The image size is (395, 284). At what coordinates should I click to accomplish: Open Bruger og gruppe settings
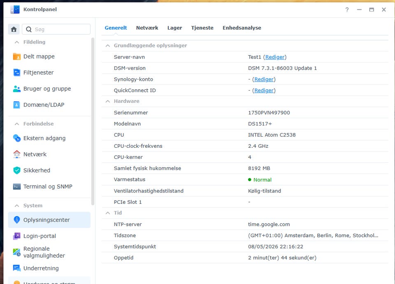(49, 89)
